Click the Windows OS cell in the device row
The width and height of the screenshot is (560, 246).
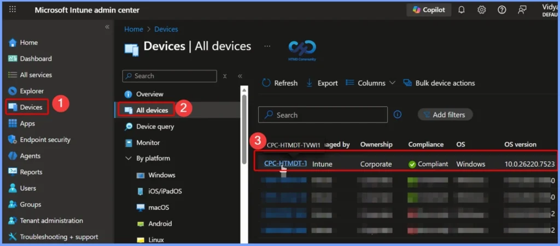point(470,164)
